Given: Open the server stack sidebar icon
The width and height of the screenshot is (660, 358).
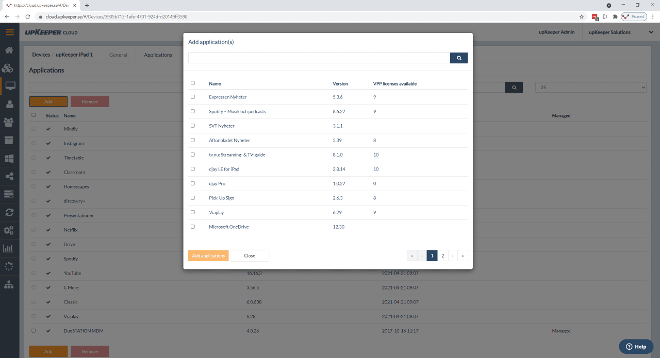Looking at the screenshot, I should (x=9, y=194).
